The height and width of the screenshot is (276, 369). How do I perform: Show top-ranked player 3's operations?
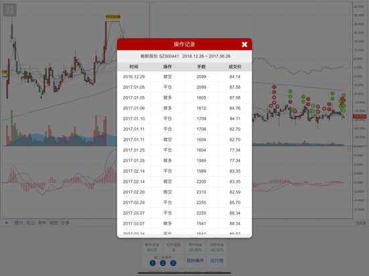[x=173, y=263]
